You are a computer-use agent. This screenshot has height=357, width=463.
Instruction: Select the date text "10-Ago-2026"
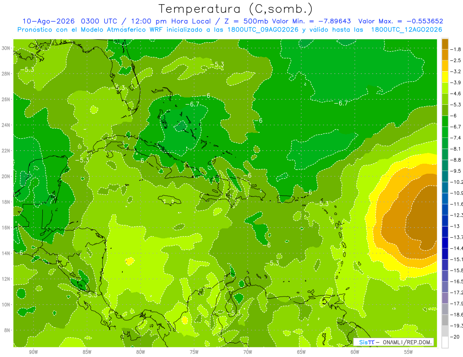(49, 21)
